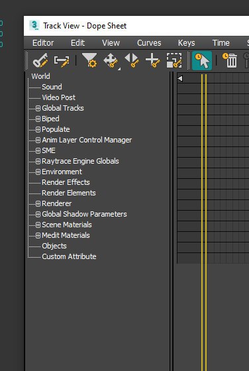
Task: Select the Objects track
Action: pos(54,246)
